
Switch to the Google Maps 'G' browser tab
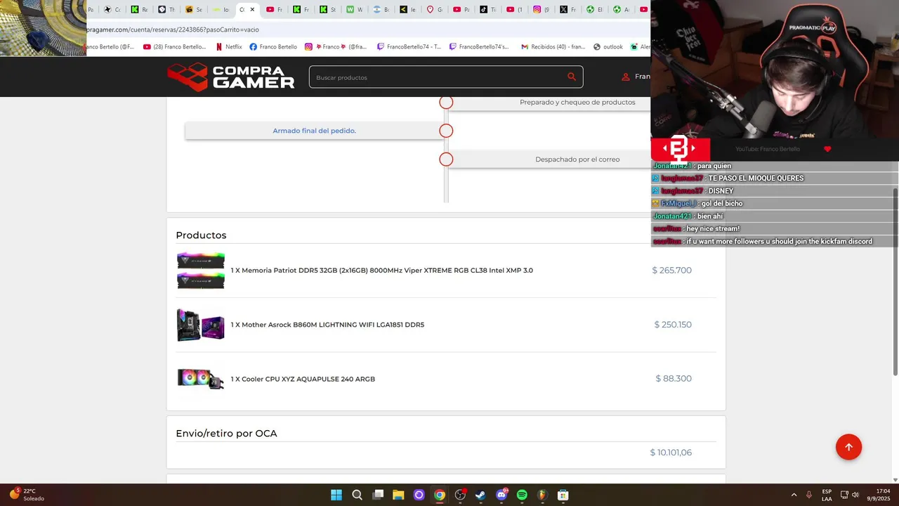pos(434,10)
